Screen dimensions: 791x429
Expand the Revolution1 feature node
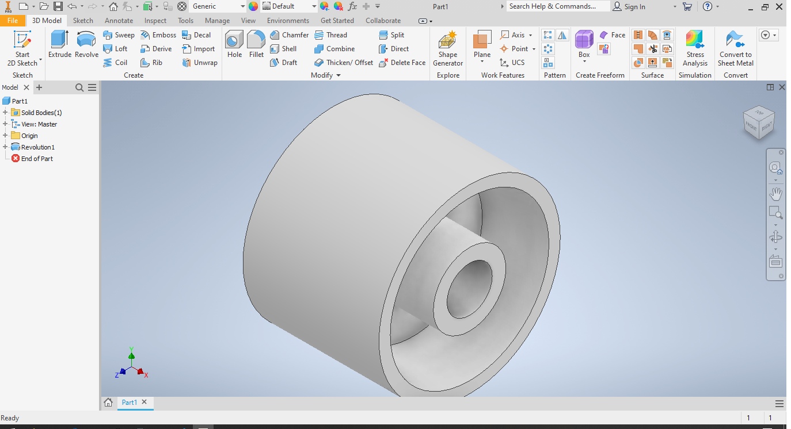pos(5,147)
